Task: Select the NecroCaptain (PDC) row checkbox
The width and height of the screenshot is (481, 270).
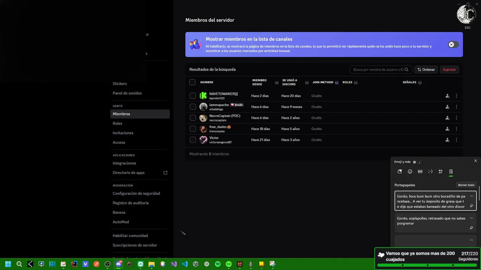Action: [193, 118]
